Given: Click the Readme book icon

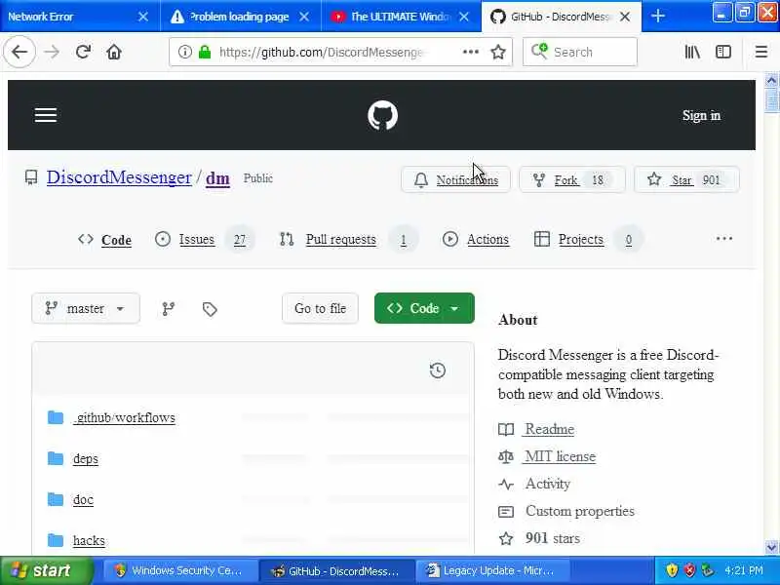Looking at the screenshot, I should click(506, 429).
